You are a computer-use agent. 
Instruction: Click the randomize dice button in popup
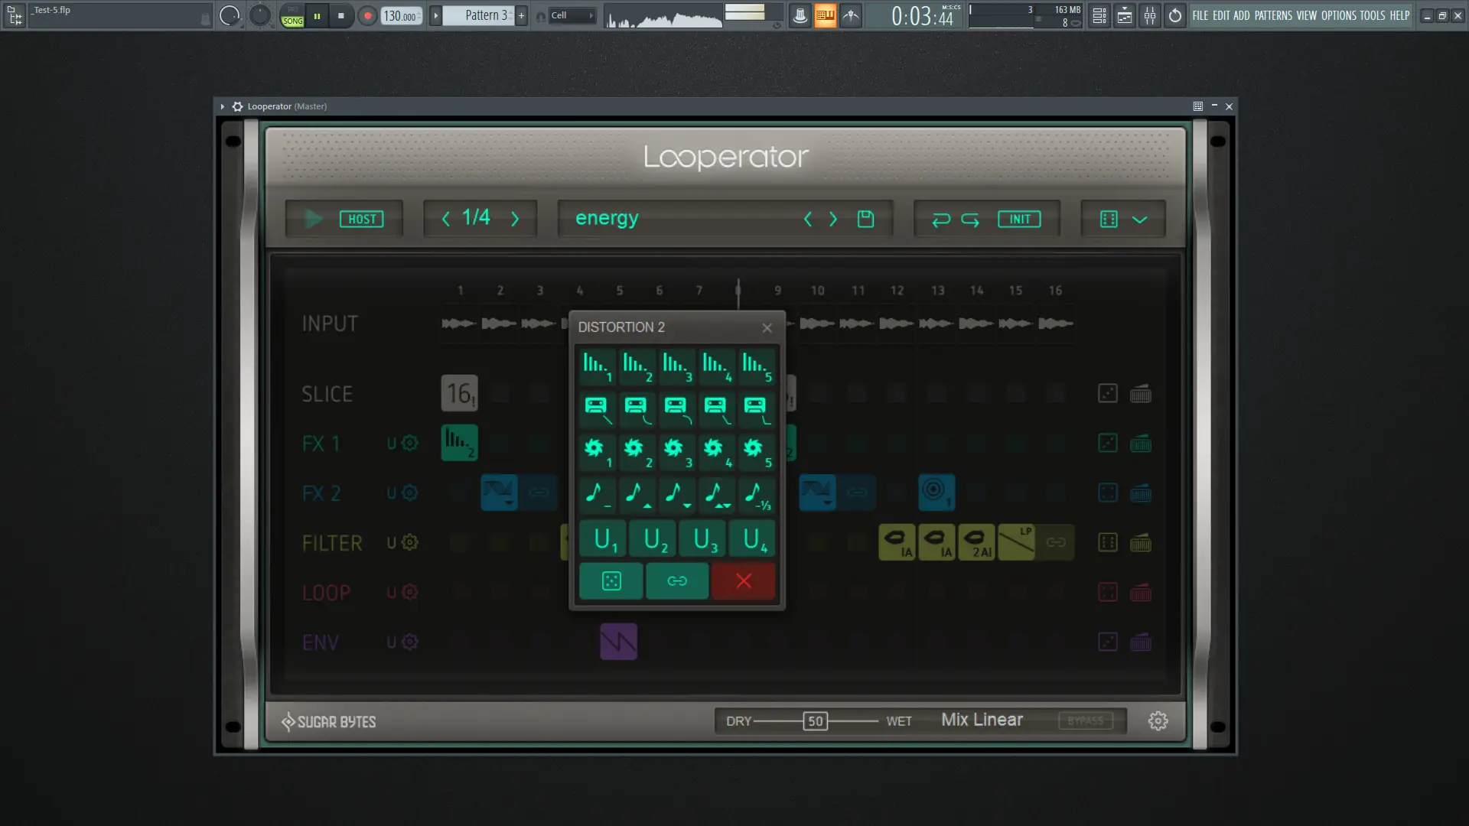click(611, 581)
